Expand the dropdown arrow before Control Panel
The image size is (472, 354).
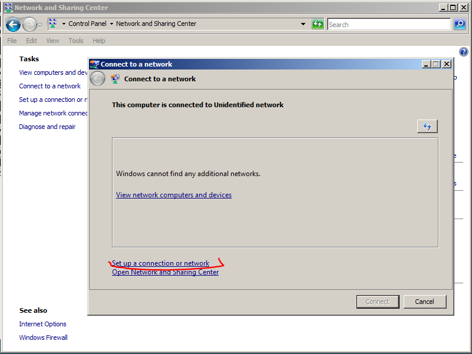tap(64, 24)
